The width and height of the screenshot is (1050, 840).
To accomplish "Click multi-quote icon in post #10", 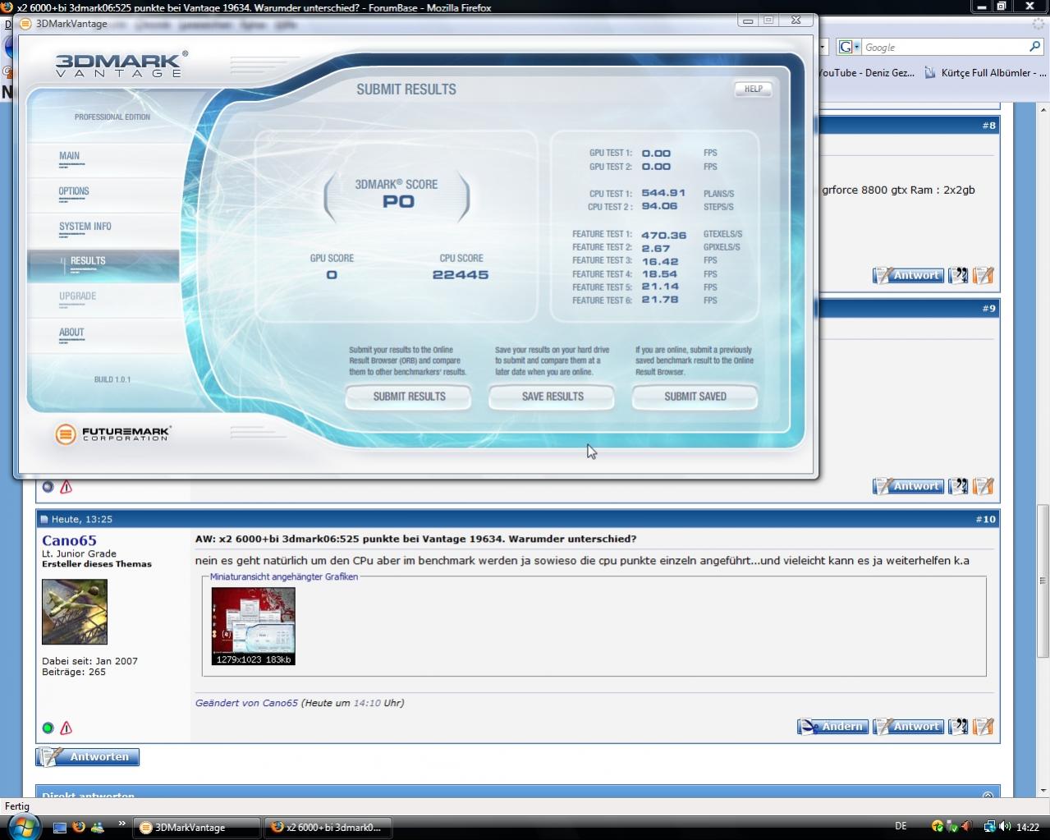I will pyautogui.click(x=958, y=727).
